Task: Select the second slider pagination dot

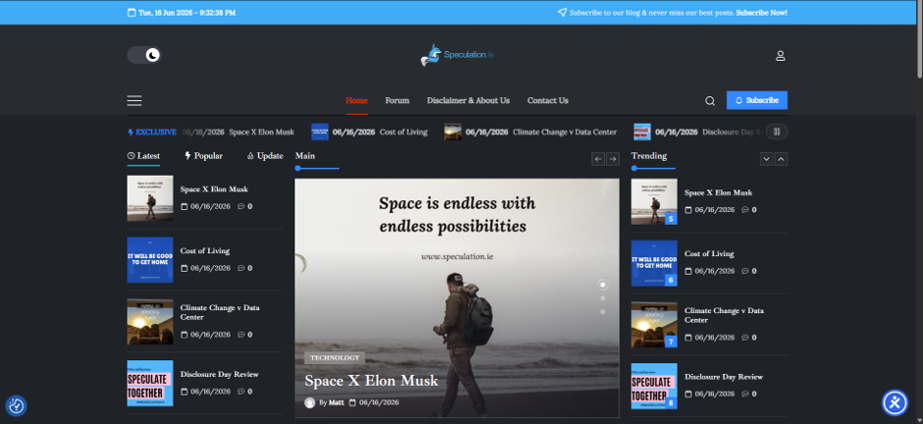Action: 603,298
